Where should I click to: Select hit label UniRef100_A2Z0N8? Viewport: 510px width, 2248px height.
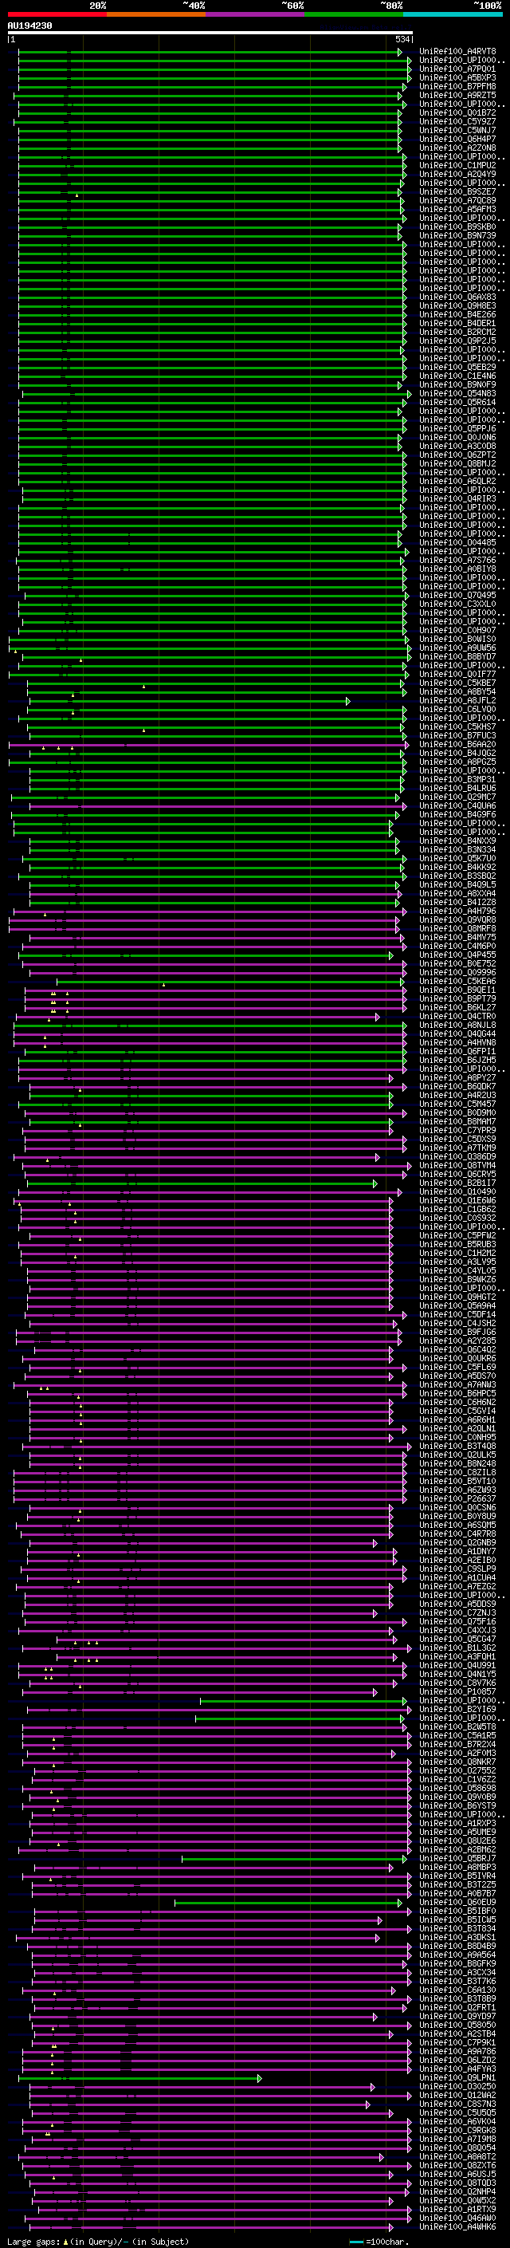[457, 148]
